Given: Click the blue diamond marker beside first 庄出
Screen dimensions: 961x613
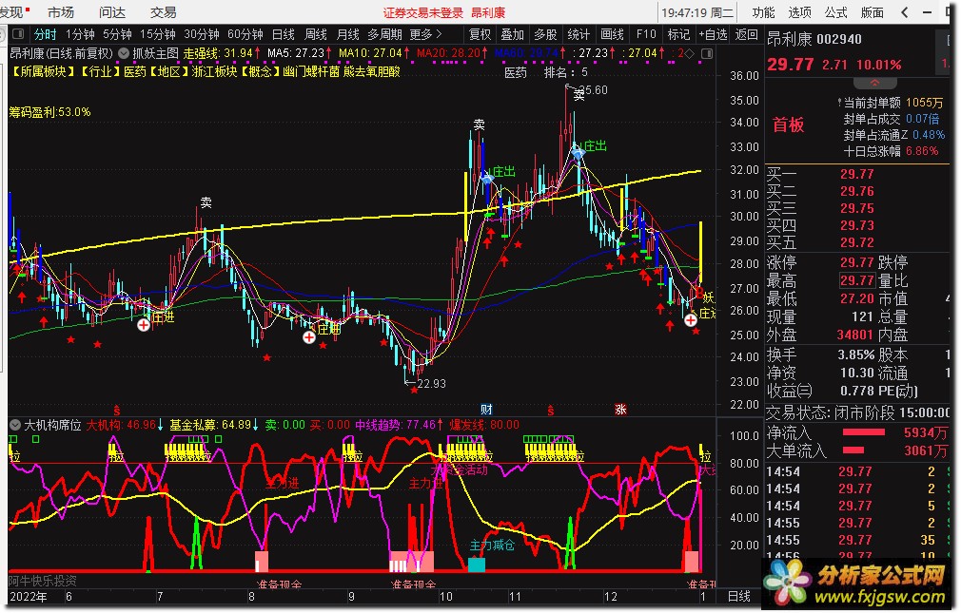Looking at the screenshot, I should tap(487, 179).
